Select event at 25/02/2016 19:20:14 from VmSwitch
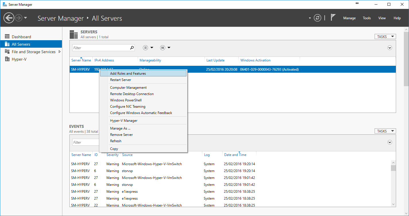The width and height of the screenshot is (409, 216). (x=231, y=164)
